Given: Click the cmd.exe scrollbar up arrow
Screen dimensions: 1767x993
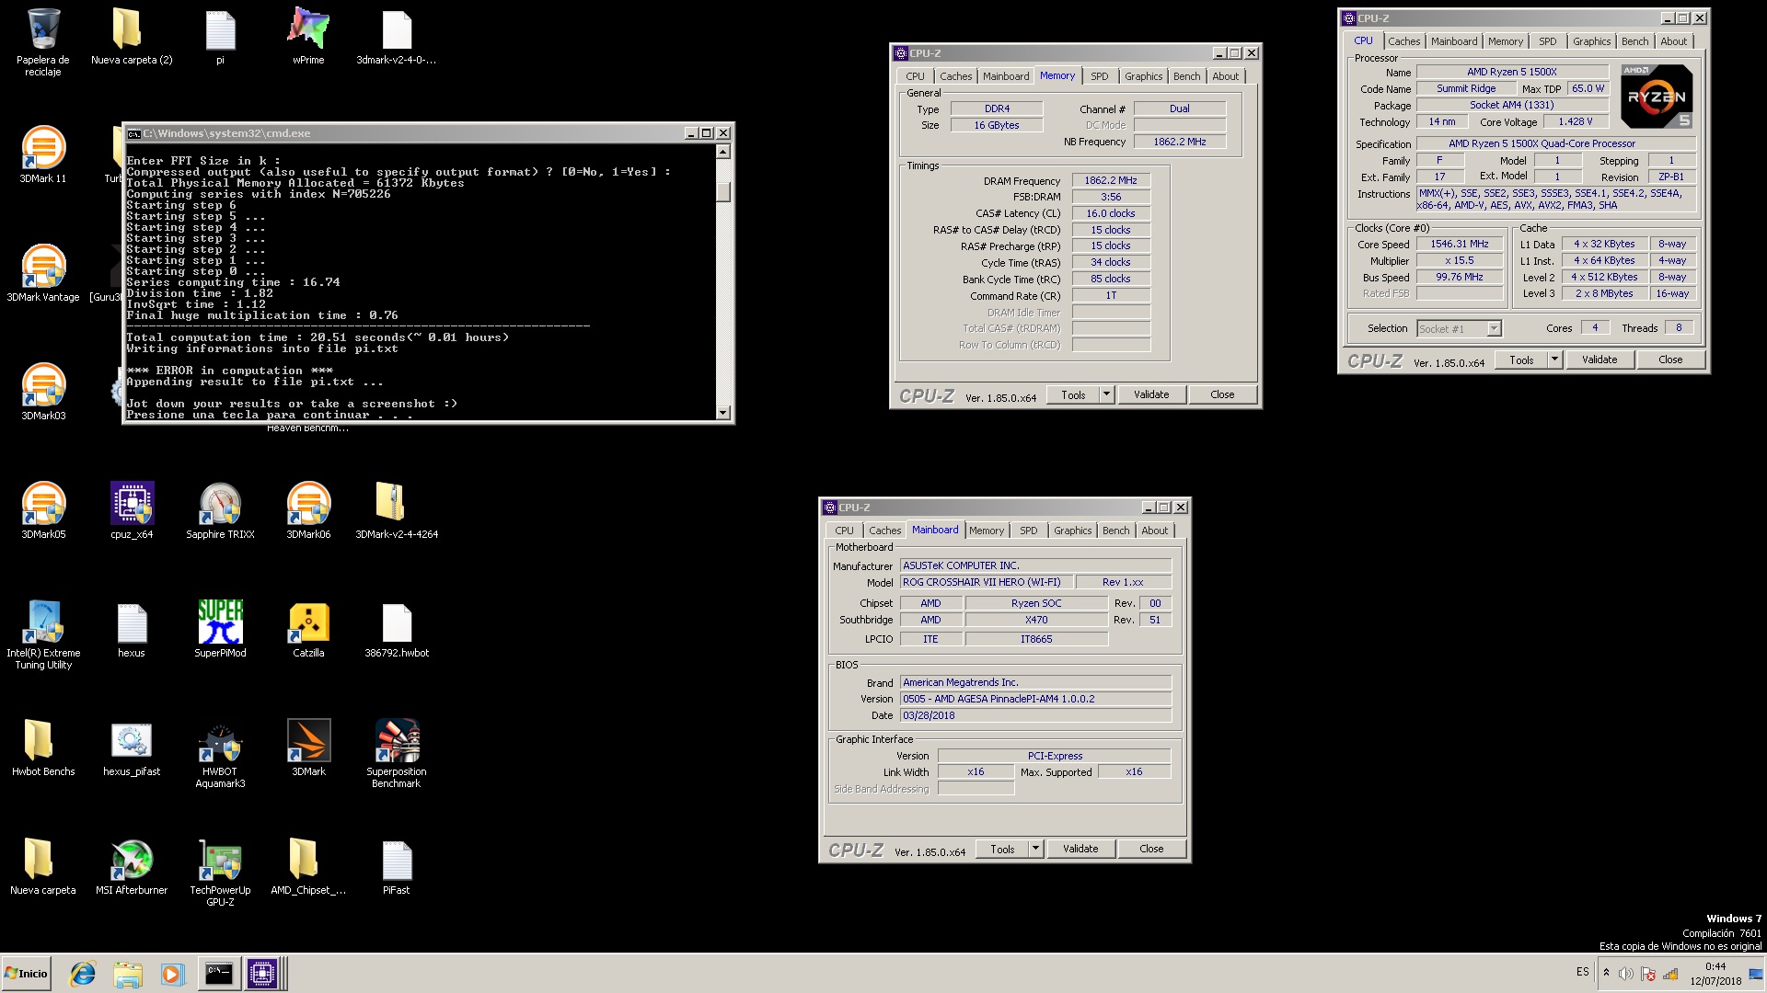Looking at the screenshot, I should pyautogui.click(x=723, y=152).
